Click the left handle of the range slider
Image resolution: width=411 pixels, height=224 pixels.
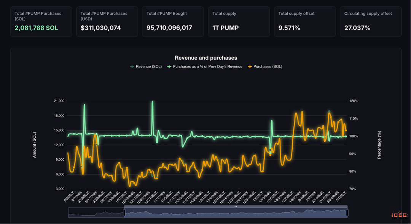[124, 213]
